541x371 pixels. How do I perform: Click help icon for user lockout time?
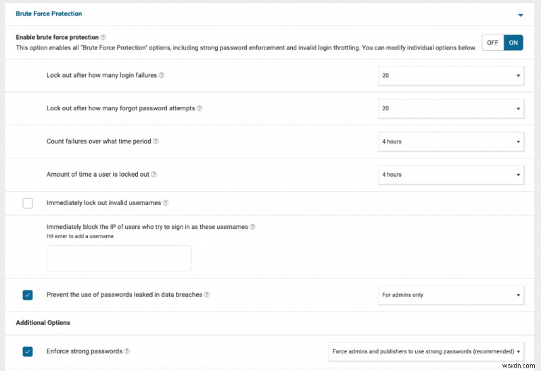[x=154, y=175]
